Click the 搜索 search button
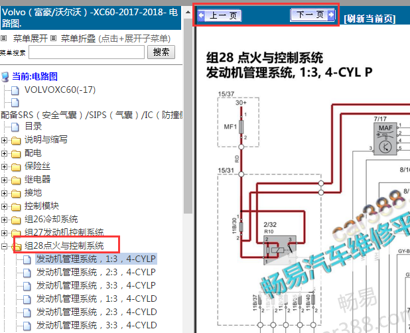The image size is (410, 333). 161,52
